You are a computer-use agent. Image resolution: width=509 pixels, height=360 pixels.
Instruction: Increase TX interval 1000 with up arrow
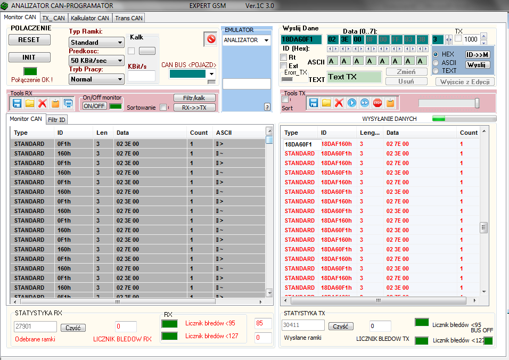coord(483,36)
